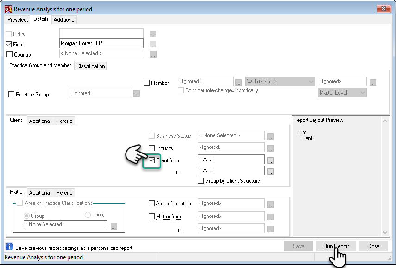Close the Revenue Analysis window

point(383,9)
